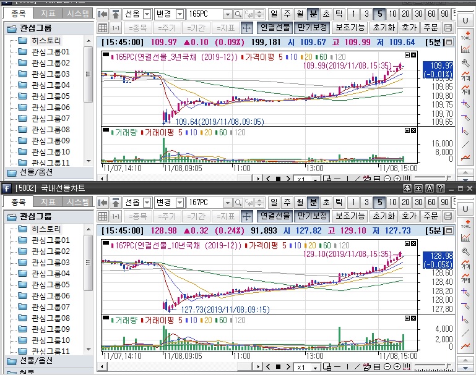Image resolution: width=476 pixels, height=375 pixels.
Task: Select the diagonal trend line in 167PC bottom bar
Action: (x=357, y=367)
